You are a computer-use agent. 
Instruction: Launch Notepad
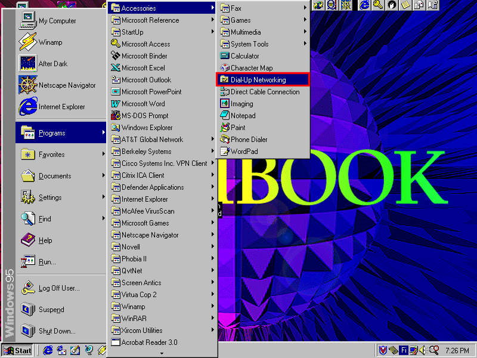263,115
